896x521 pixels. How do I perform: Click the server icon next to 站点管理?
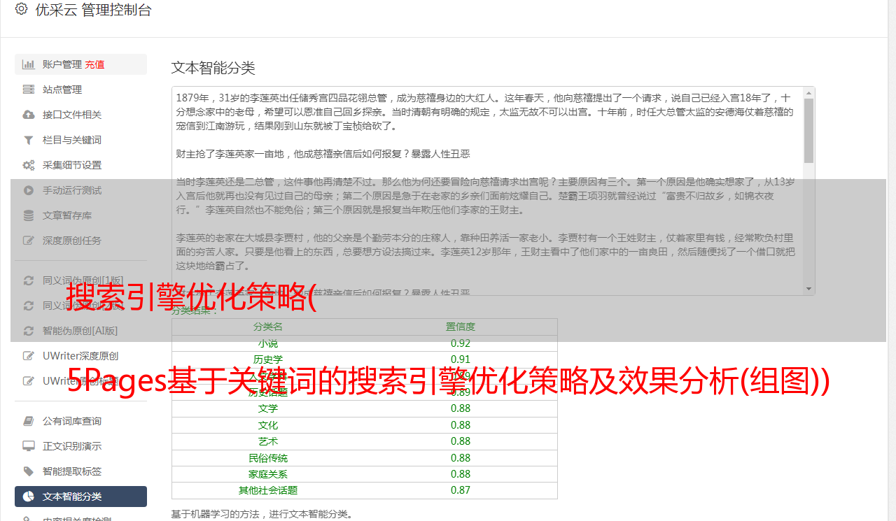point(29,90)
